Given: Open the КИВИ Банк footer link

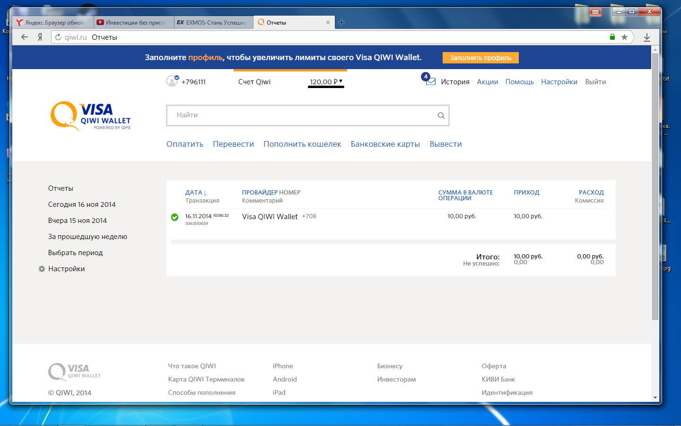Looking at the screenshot, I should (x=498, y=379).
